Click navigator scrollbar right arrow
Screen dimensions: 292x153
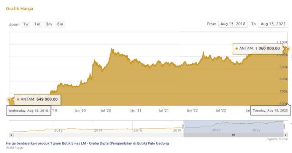click(283, 135)
